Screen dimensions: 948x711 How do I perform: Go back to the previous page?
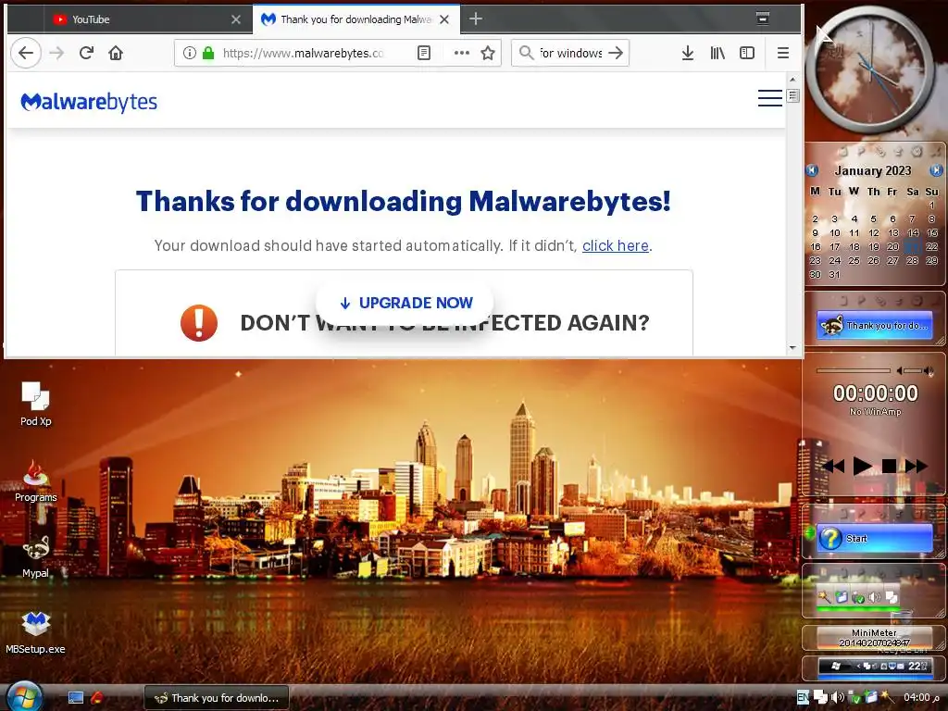coord(26,53)
